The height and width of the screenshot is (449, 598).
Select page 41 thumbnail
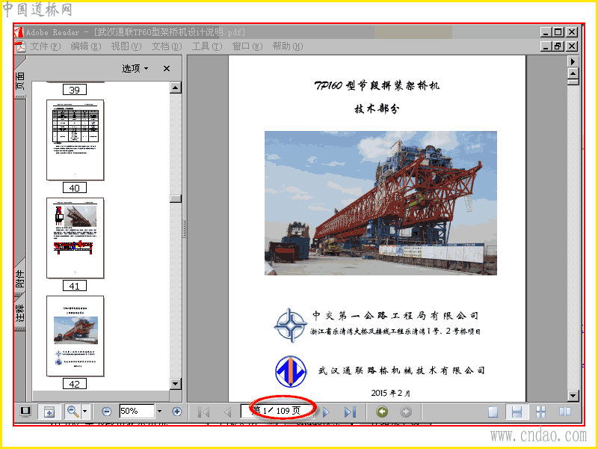click(75, 238)
